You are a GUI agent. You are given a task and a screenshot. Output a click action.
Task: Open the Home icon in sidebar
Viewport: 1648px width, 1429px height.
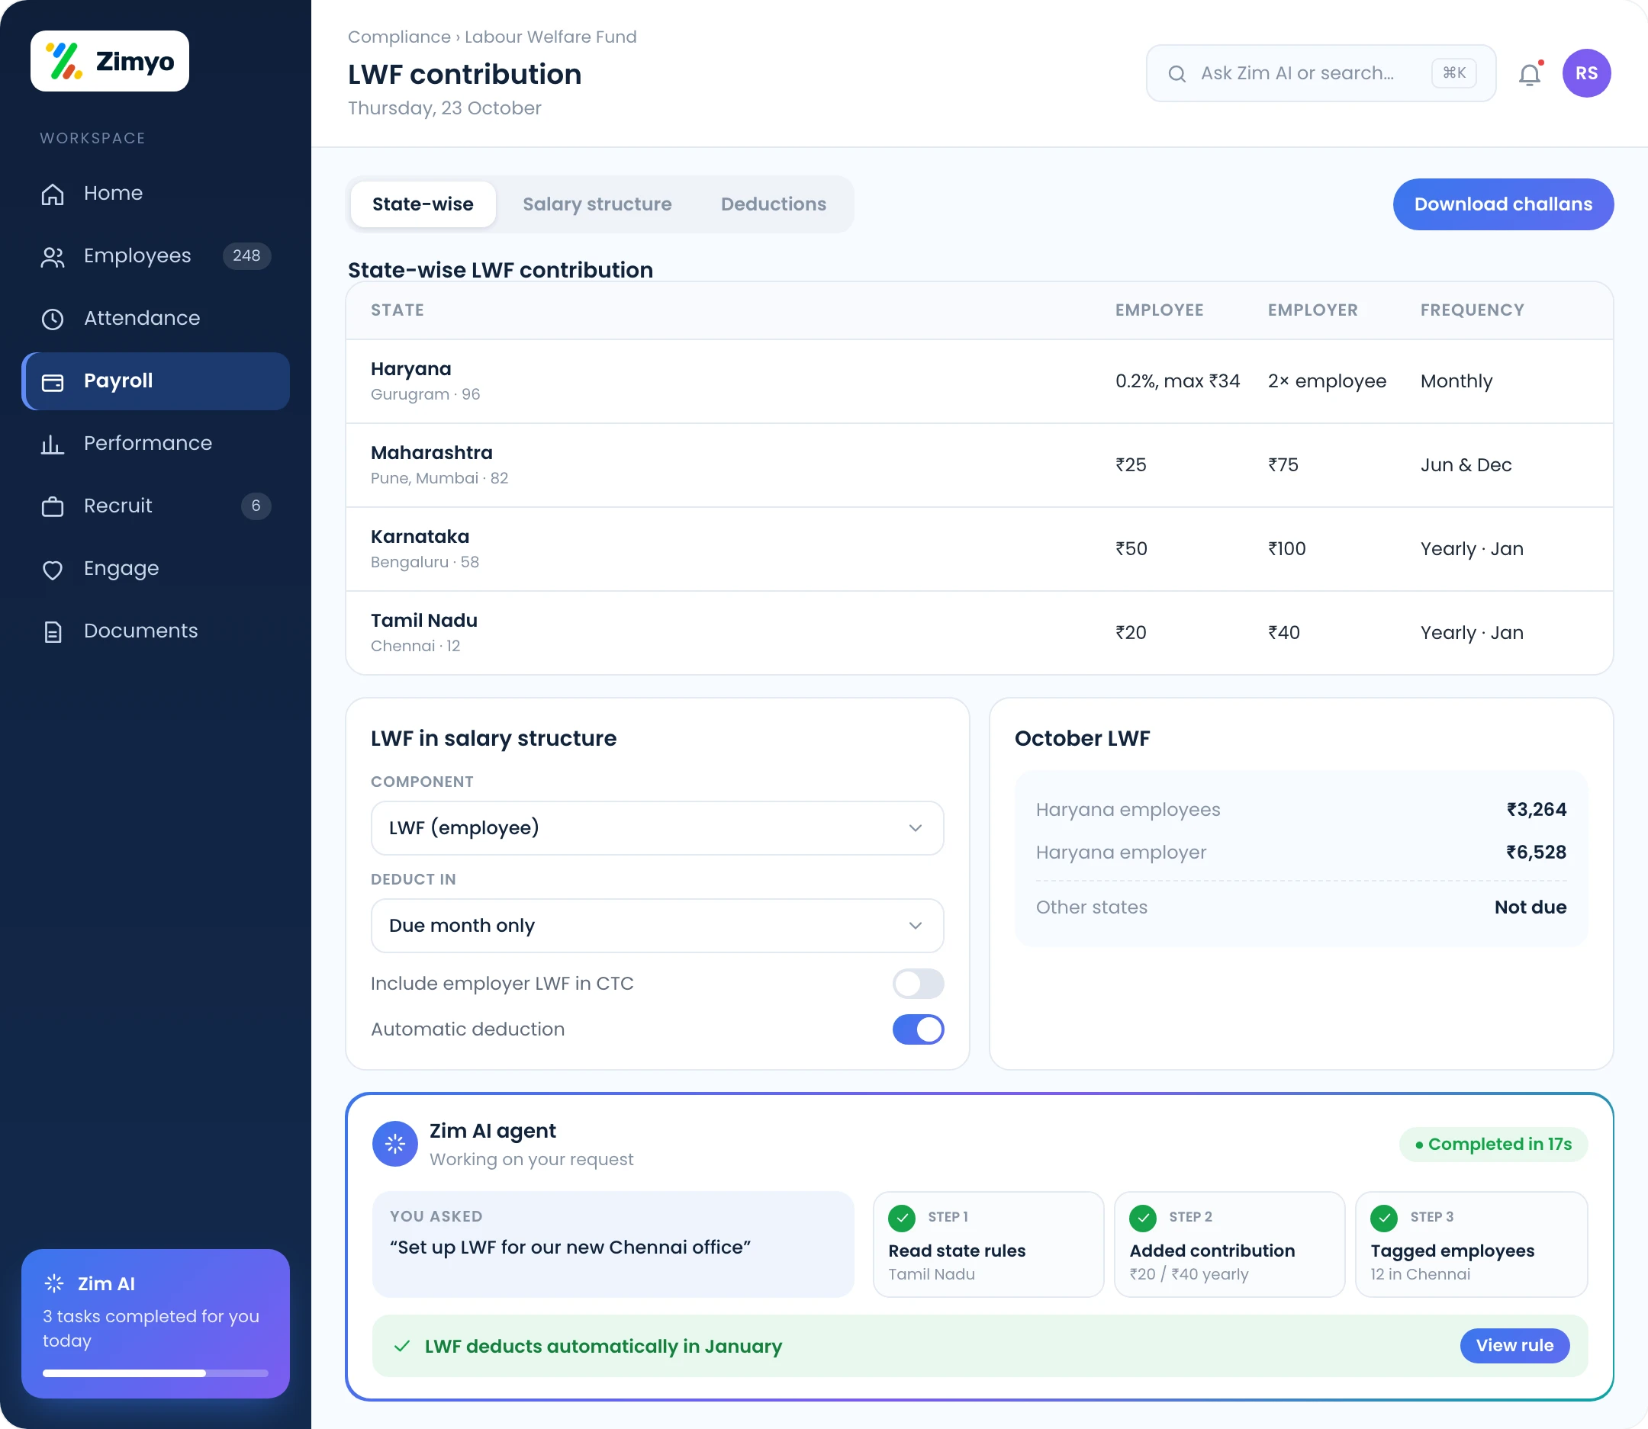53,194
